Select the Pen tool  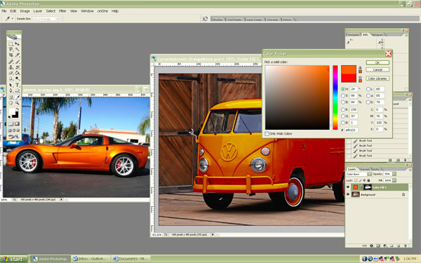tap(11, 90)
